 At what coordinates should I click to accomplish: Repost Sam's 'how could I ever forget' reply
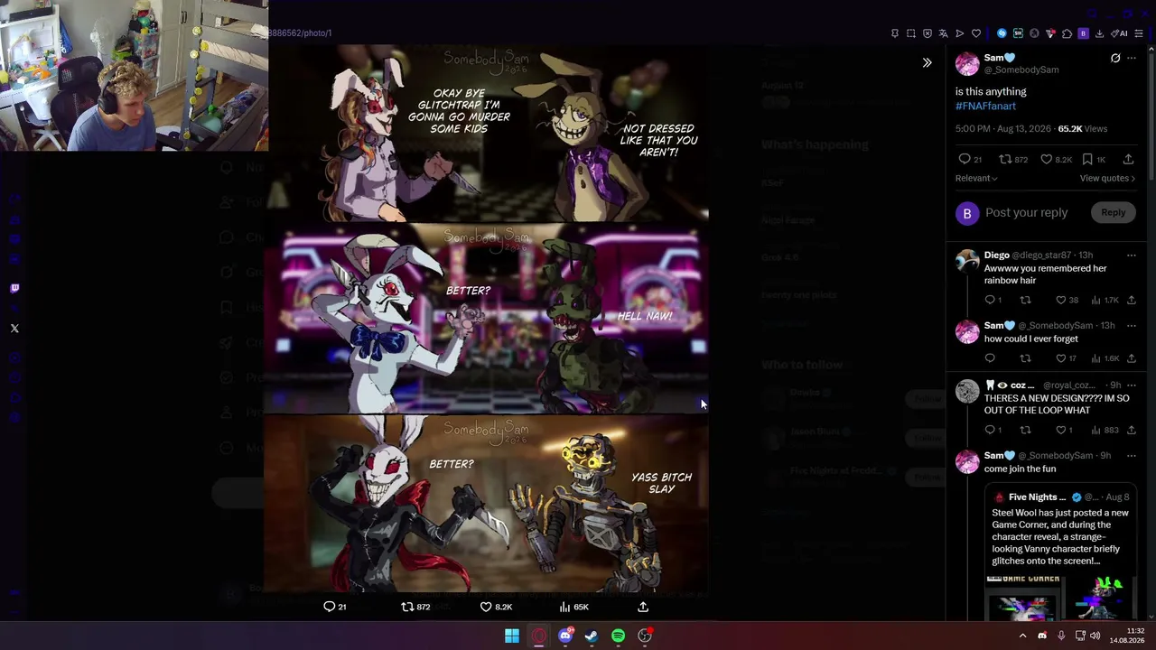coord(1025,358)
